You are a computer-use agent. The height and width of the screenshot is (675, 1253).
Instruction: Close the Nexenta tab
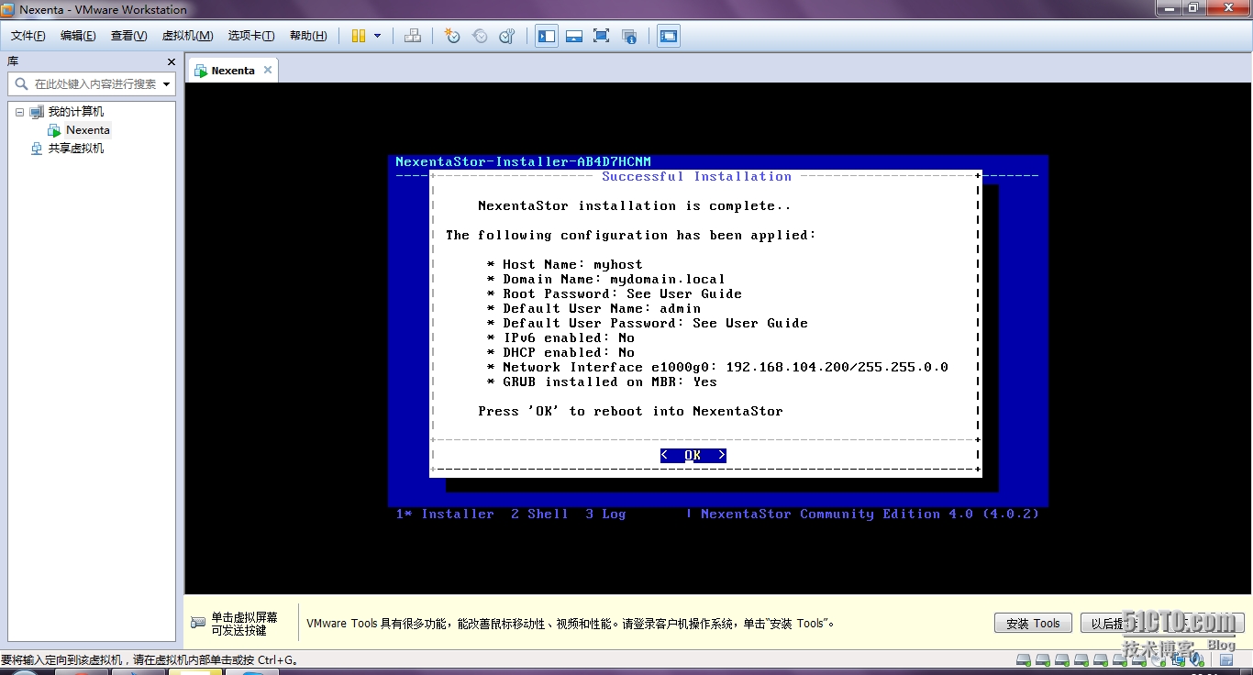(x=268, y=70)
